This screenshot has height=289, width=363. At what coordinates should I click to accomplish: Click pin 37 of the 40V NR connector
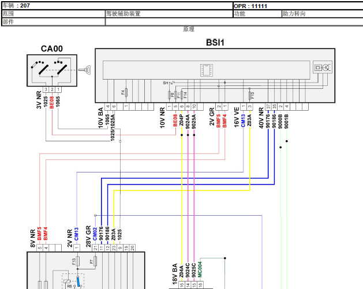[x=268, y=107]
